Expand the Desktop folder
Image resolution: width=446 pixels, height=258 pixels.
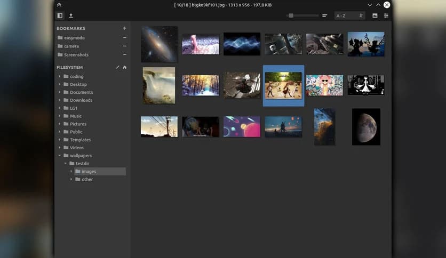click(59, 84)
